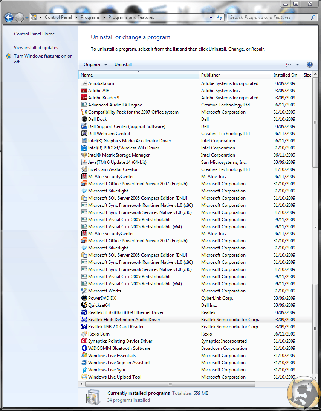This screenshot has height=411, width=321.
Task: Click the Acrobat.com program icon
Action: coord(84,83)
